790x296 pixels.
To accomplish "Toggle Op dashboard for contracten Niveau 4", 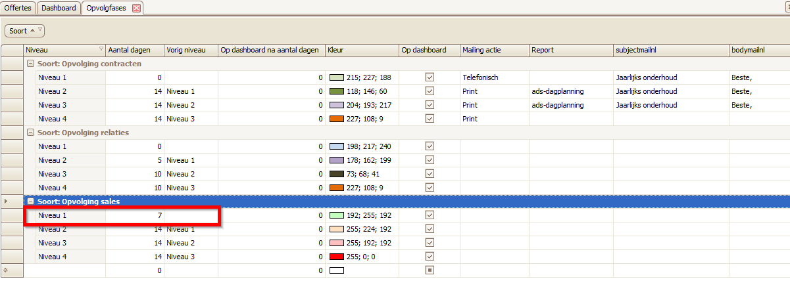I will (430, 119).
